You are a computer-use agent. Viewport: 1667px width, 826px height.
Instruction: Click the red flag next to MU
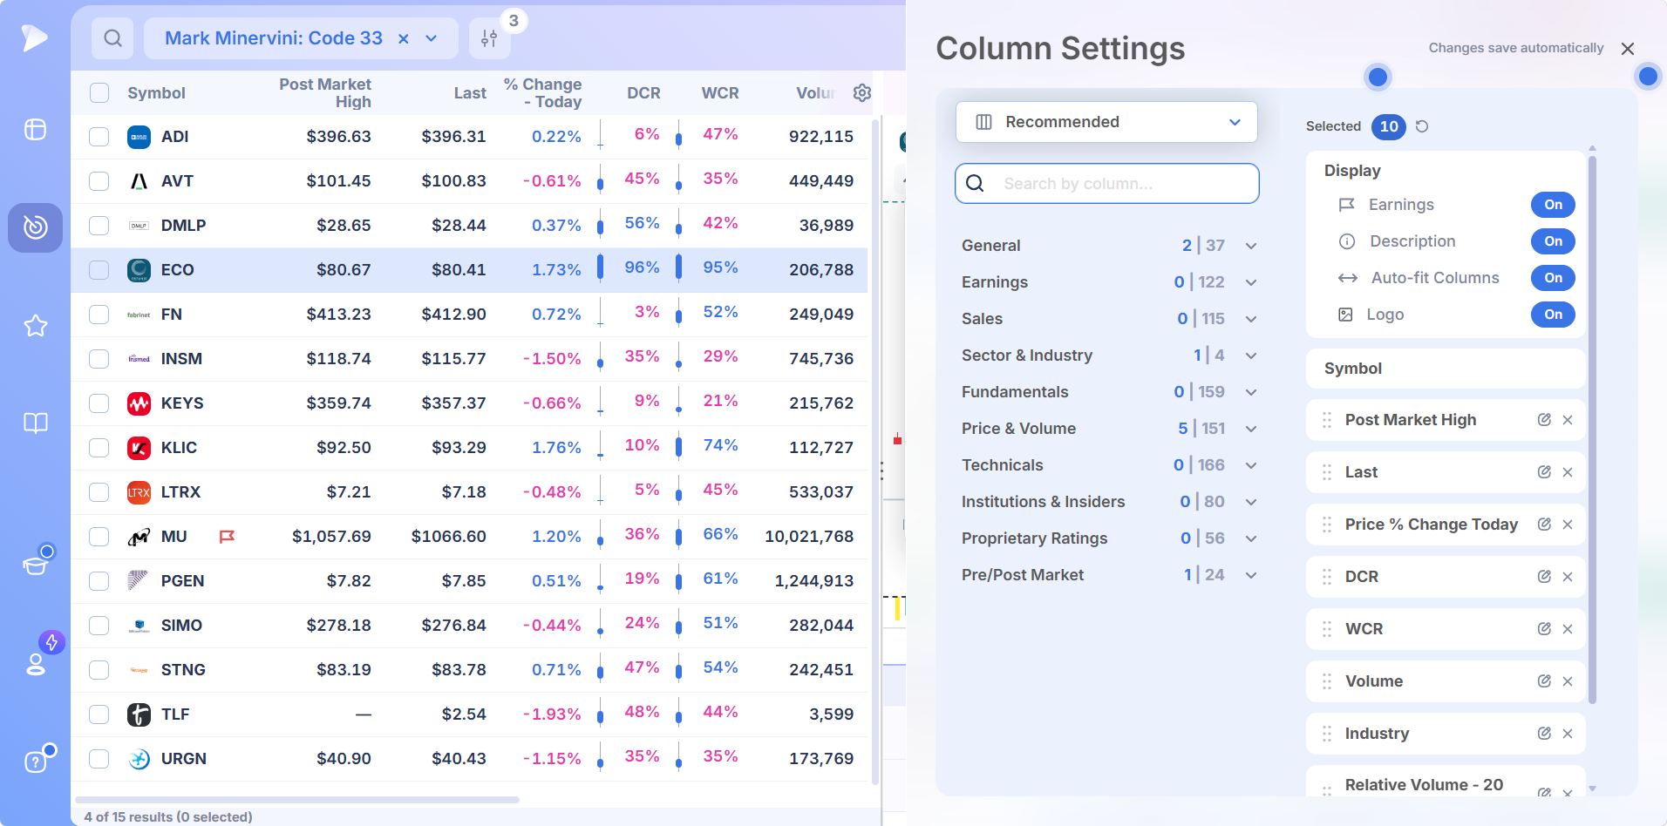pos(227,537)
